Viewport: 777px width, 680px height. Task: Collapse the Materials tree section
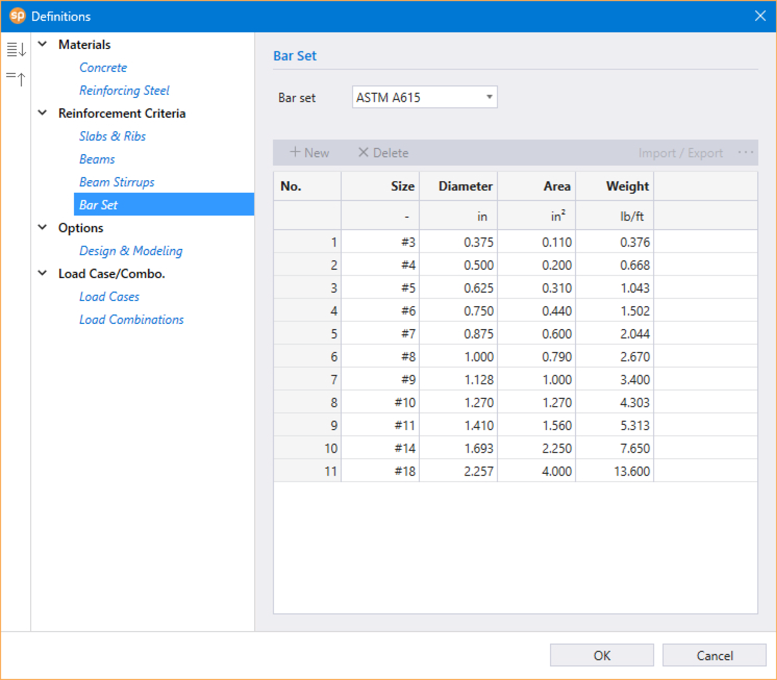pyautogui.click(x=42, y=44)
